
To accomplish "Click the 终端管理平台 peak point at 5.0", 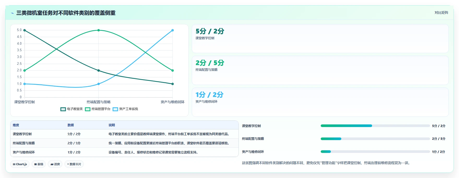I will point(99,30).
